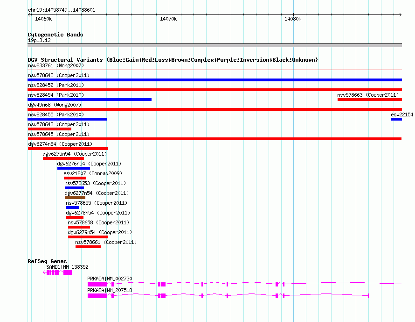Select the esv22154 blue bar
Screen dimensions: 415x322
[396, 119]
